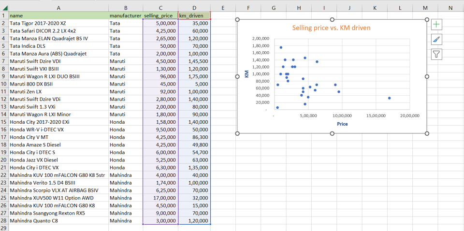This screenshot has width=464, height=231.
Task: Select cell Tata Indica DLS
Action: coord(58,46)
